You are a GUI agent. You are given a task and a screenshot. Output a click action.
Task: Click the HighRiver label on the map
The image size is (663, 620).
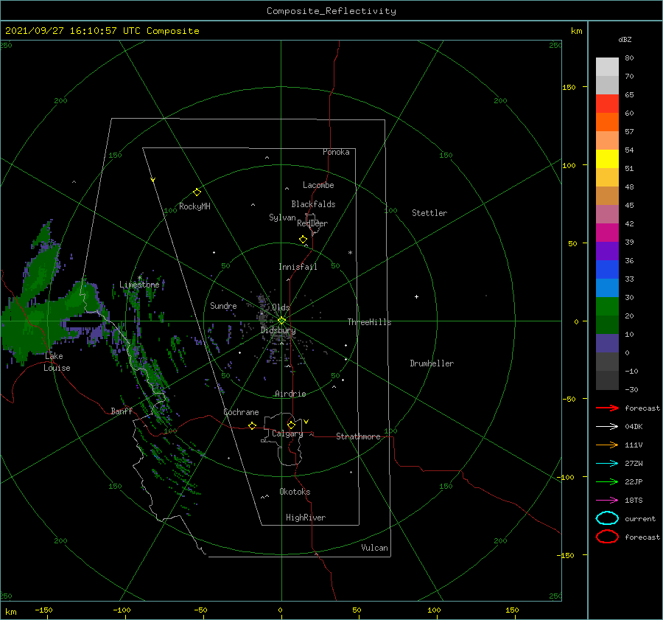click(306, 518)
